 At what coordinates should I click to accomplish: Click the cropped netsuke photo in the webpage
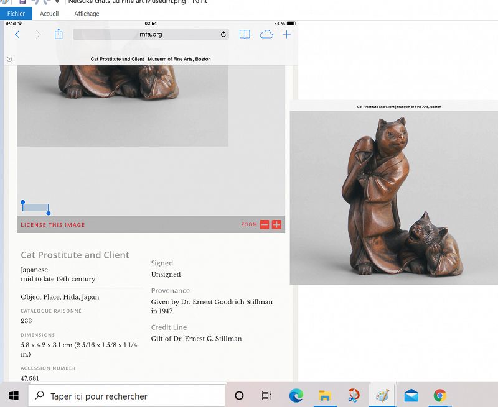pos(122,106)
